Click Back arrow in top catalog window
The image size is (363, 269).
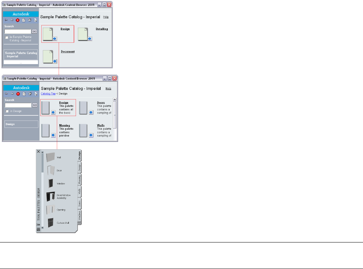point(6,20)
